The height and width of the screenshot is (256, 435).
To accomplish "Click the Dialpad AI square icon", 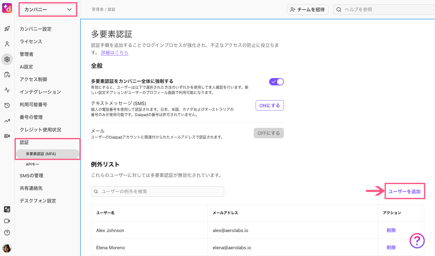I will 7,209.
